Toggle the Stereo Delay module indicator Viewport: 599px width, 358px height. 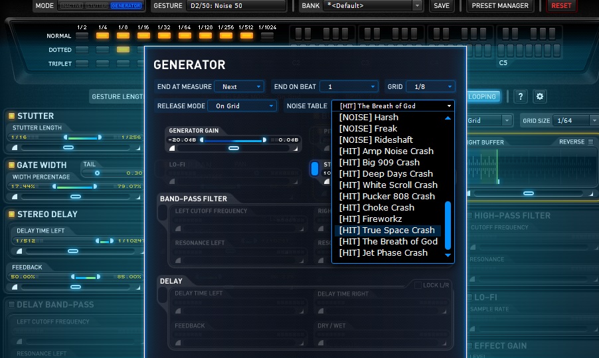pos(11,215)
